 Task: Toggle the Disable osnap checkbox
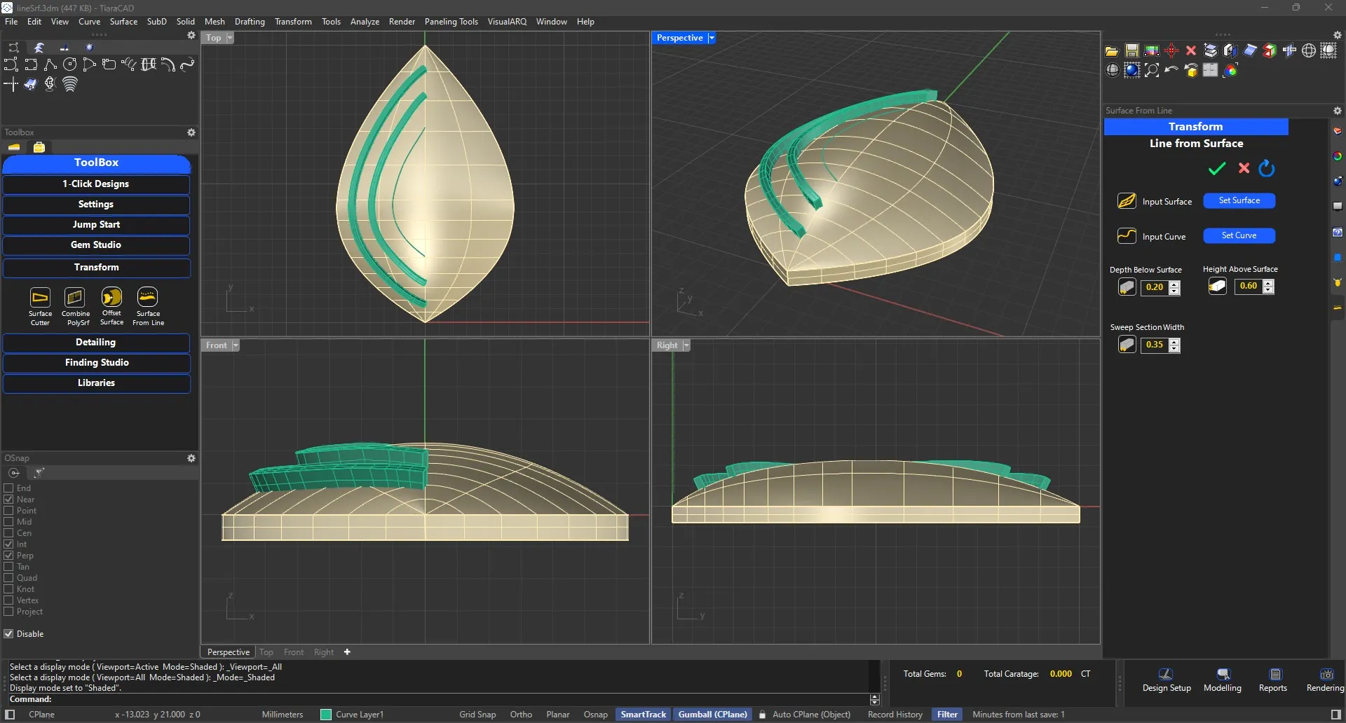click(9, 634)
